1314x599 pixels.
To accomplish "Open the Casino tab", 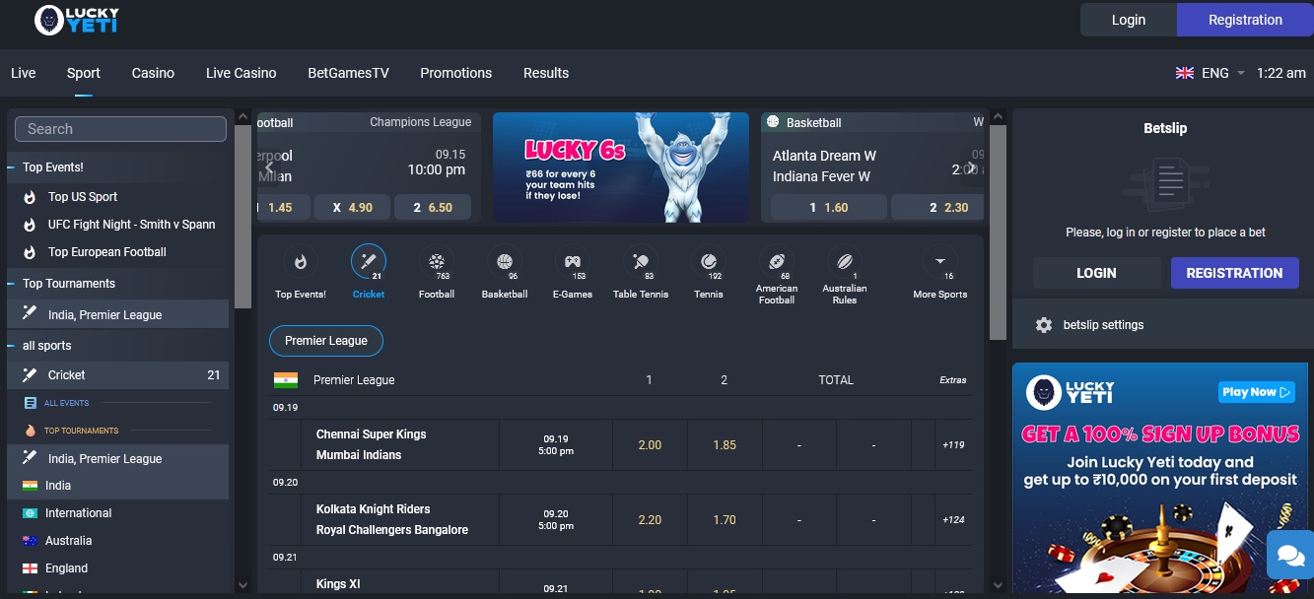I will coord(153,73).
